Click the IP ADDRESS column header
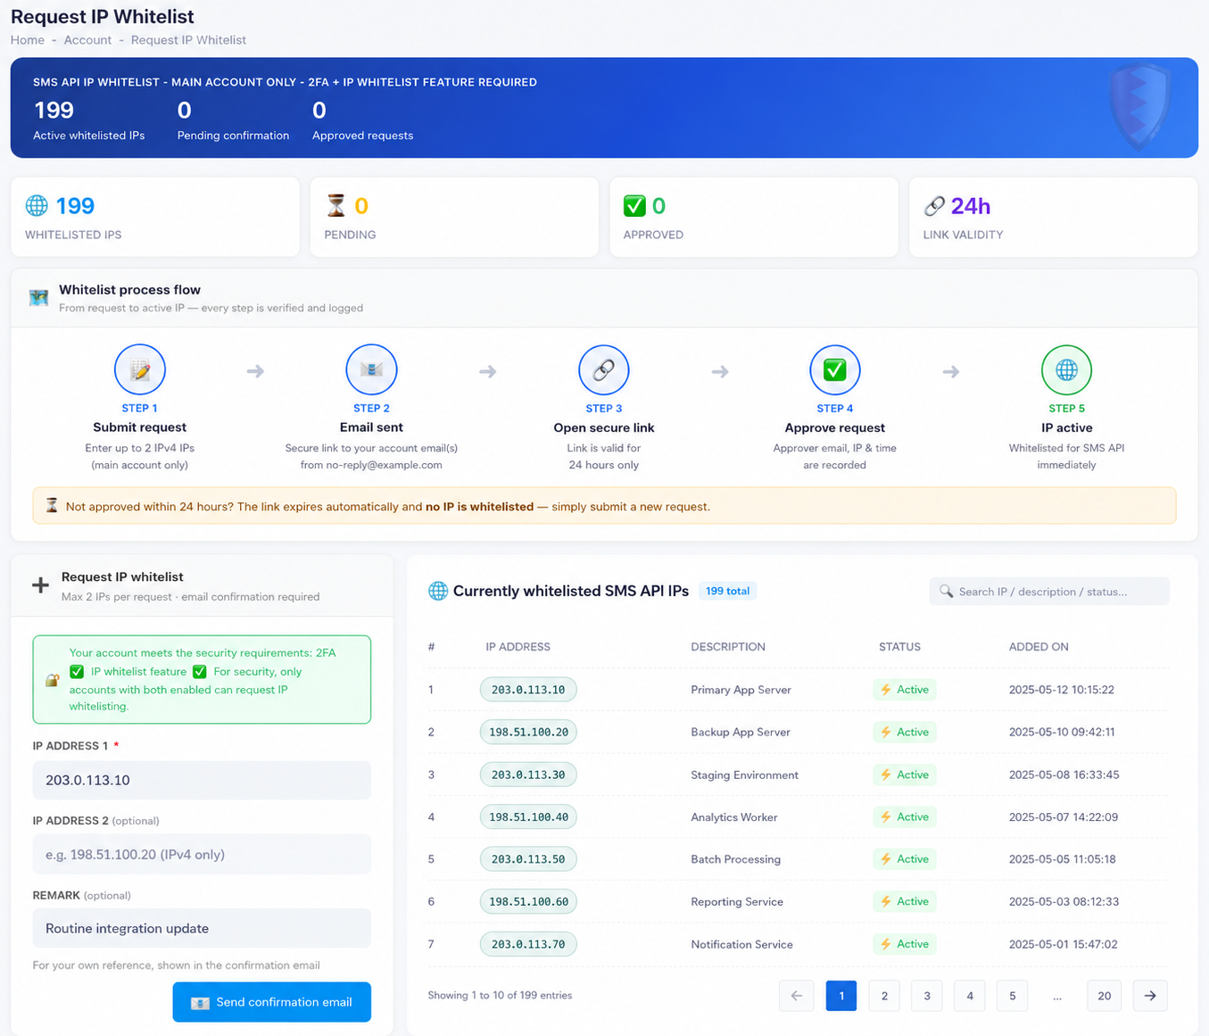The width and height of the screenshot is (1209, 1036). coord(518,647)
